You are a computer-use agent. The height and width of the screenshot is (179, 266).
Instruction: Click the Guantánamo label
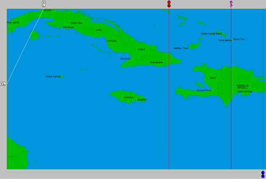click(157, 62)
